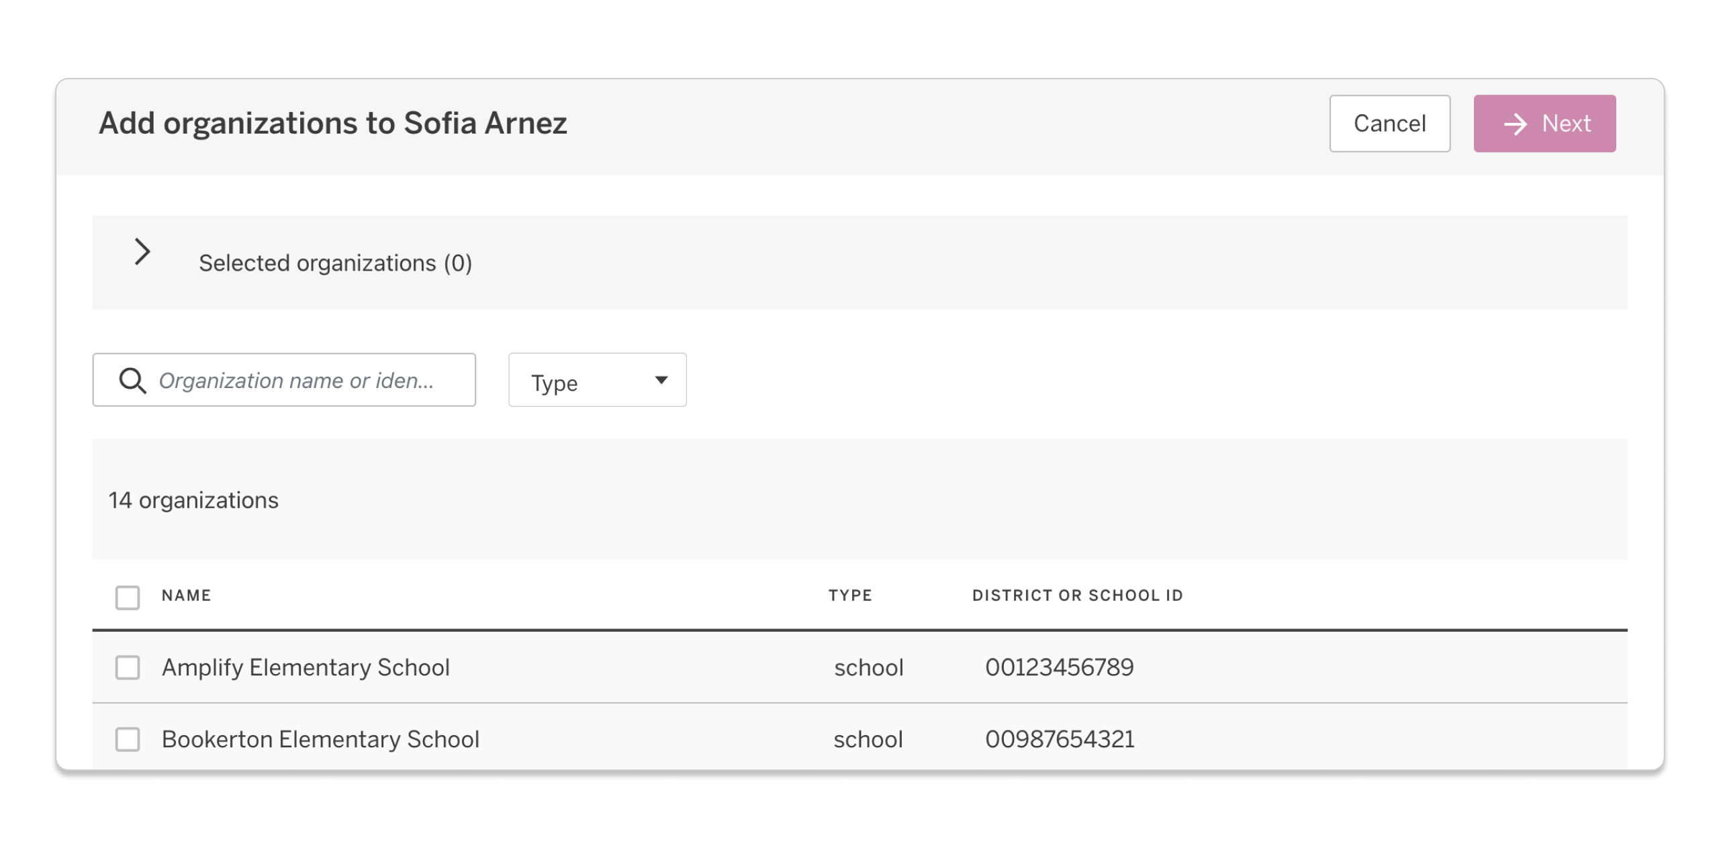The width and height of the screenshot is (1719, 850).
Task: Click the magnifying glass search icon
Action: pos(132,380)
